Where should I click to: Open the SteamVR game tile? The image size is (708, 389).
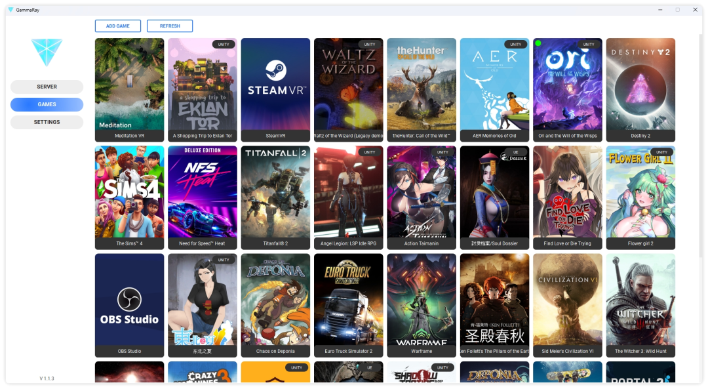tap(275, 84)
